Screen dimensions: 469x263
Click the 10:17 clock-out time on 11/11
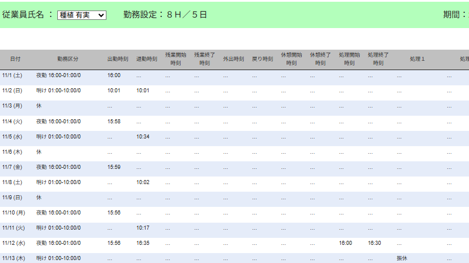(143, 227)
